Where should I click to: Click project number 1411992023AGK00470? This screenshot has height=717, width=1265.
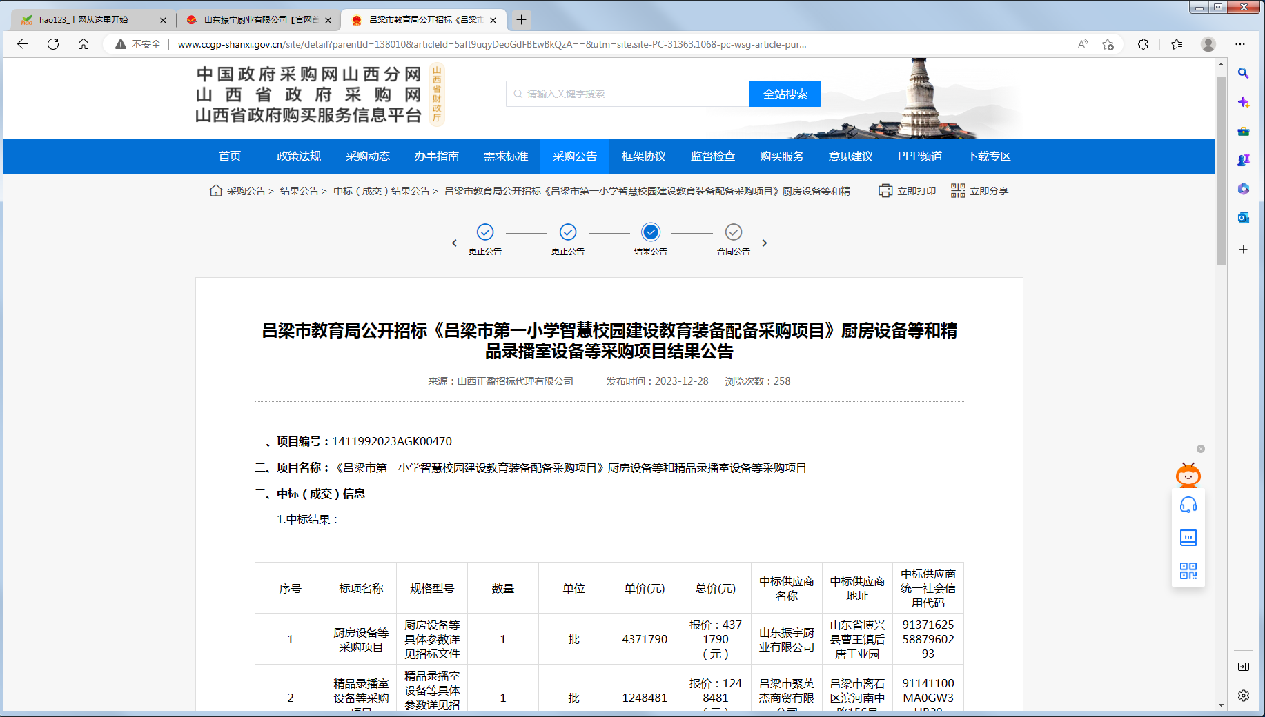392,441
